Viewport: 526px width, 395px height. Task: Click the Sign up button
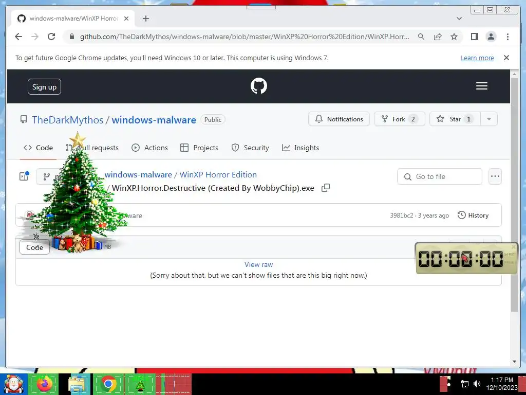44,87
